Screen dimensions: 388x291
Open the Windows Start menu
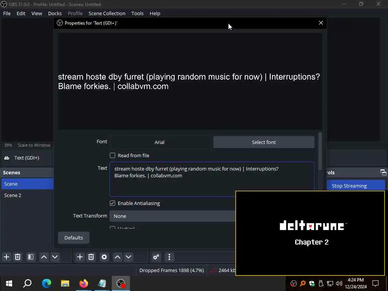(9, 283)
